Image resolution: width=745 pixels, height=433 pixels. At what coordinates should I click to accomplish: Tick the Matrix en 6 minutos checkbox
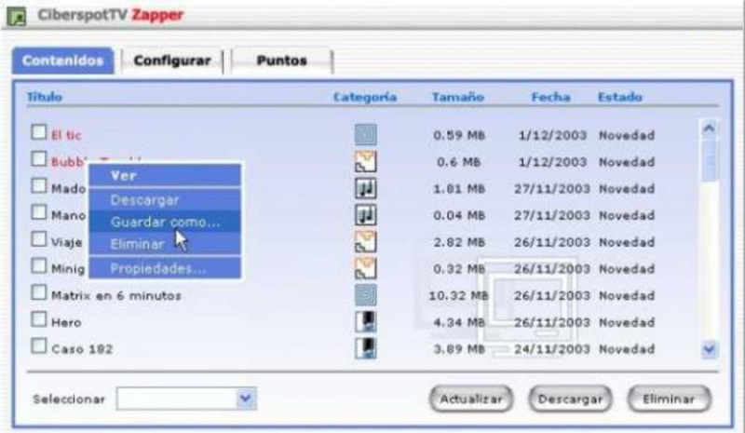[39, 292]
